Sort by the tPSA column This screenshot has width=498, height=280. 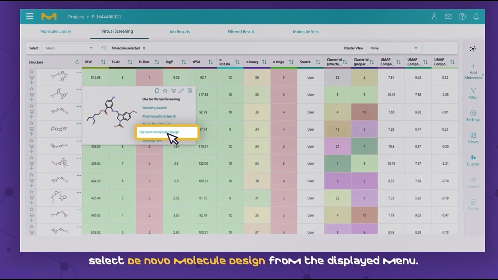click(210, 62)
